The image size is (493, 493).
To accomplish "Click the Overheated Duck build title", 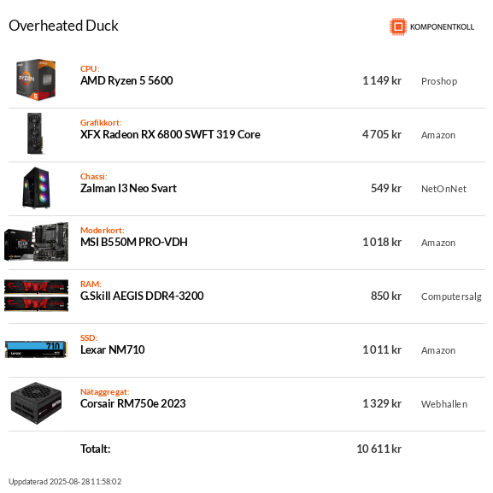I will pyautogui.click(x=63, y=26).
